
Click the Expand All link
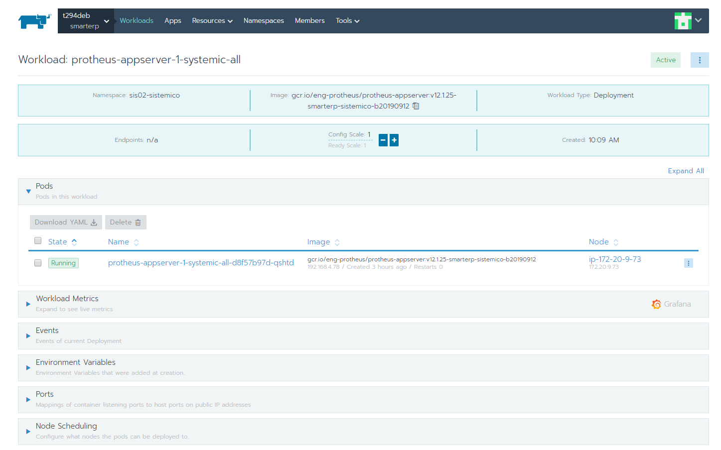pos(686,171)
